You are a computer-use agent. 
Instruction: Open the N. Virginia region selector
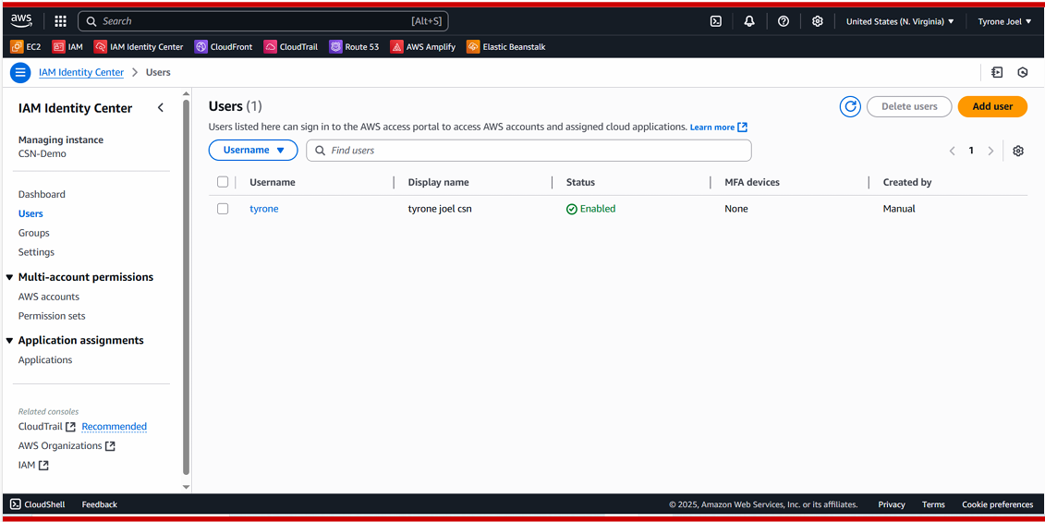900,21
